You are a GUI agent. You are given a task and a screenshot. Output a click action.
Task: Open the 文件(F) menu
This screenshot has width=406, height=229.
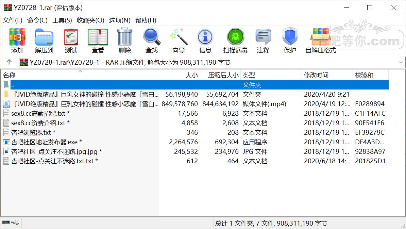(x=13, y=20)
